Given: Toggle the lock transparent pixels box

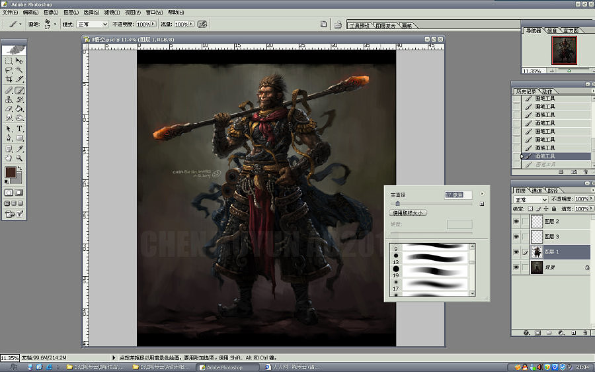Looking at the screenshot, I should coord(530,209).
